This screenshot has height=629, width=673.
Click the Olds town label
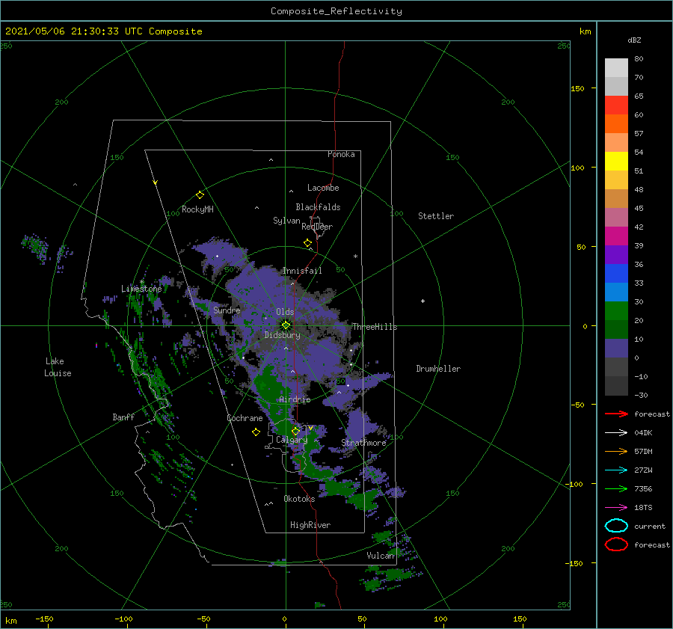[285, 312]
